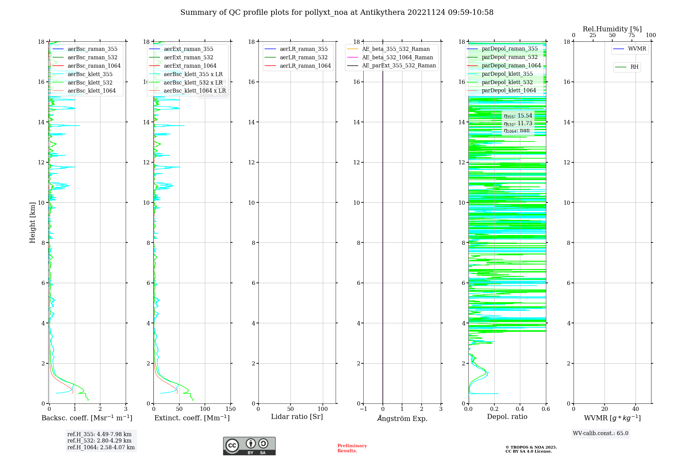Click the WV-calib.const. 65.0 label
The image size is (674, 458).
pyautogui.click(x=600, y=433)
